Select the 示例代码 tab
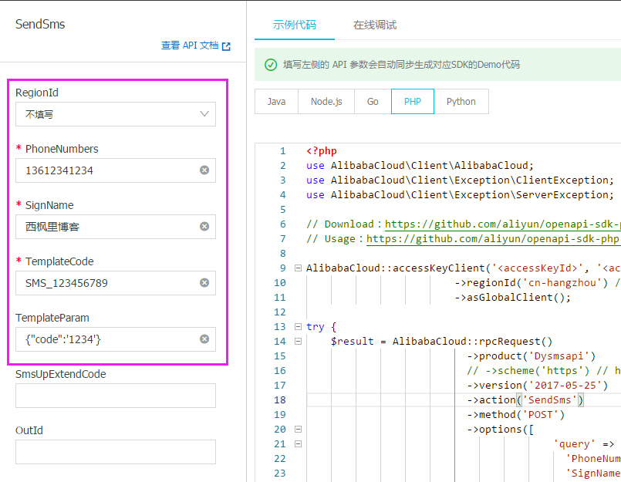Screen dimensions: 621x482 pyautogui.click(x=294, y=25)
